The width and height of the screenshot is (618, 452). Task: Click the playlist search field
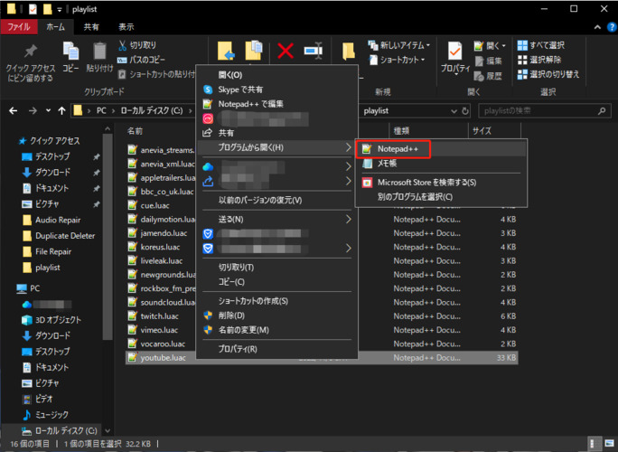pos(544,111)
